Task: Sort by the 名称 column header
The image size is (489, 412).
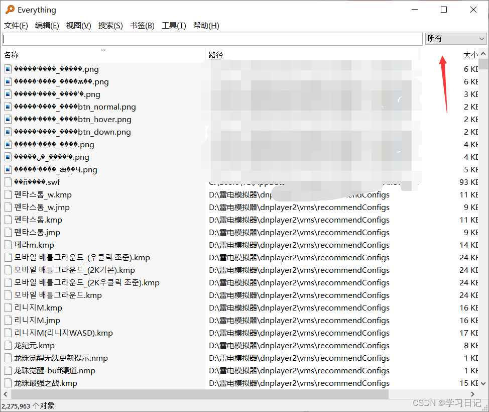Action: point(103,55)
